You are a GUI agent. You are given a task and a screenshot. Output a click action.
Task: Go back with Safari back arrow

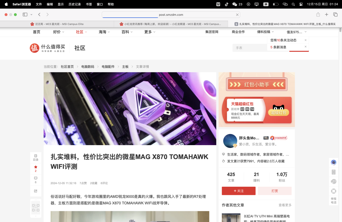point(39,15)
